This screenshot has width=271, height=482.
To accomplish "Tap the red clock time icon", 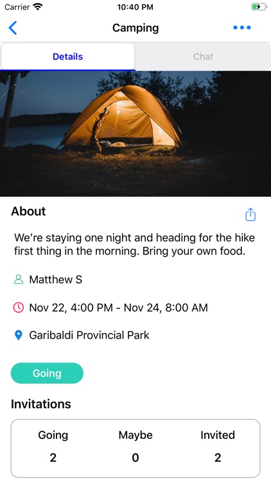I will 19,307.
